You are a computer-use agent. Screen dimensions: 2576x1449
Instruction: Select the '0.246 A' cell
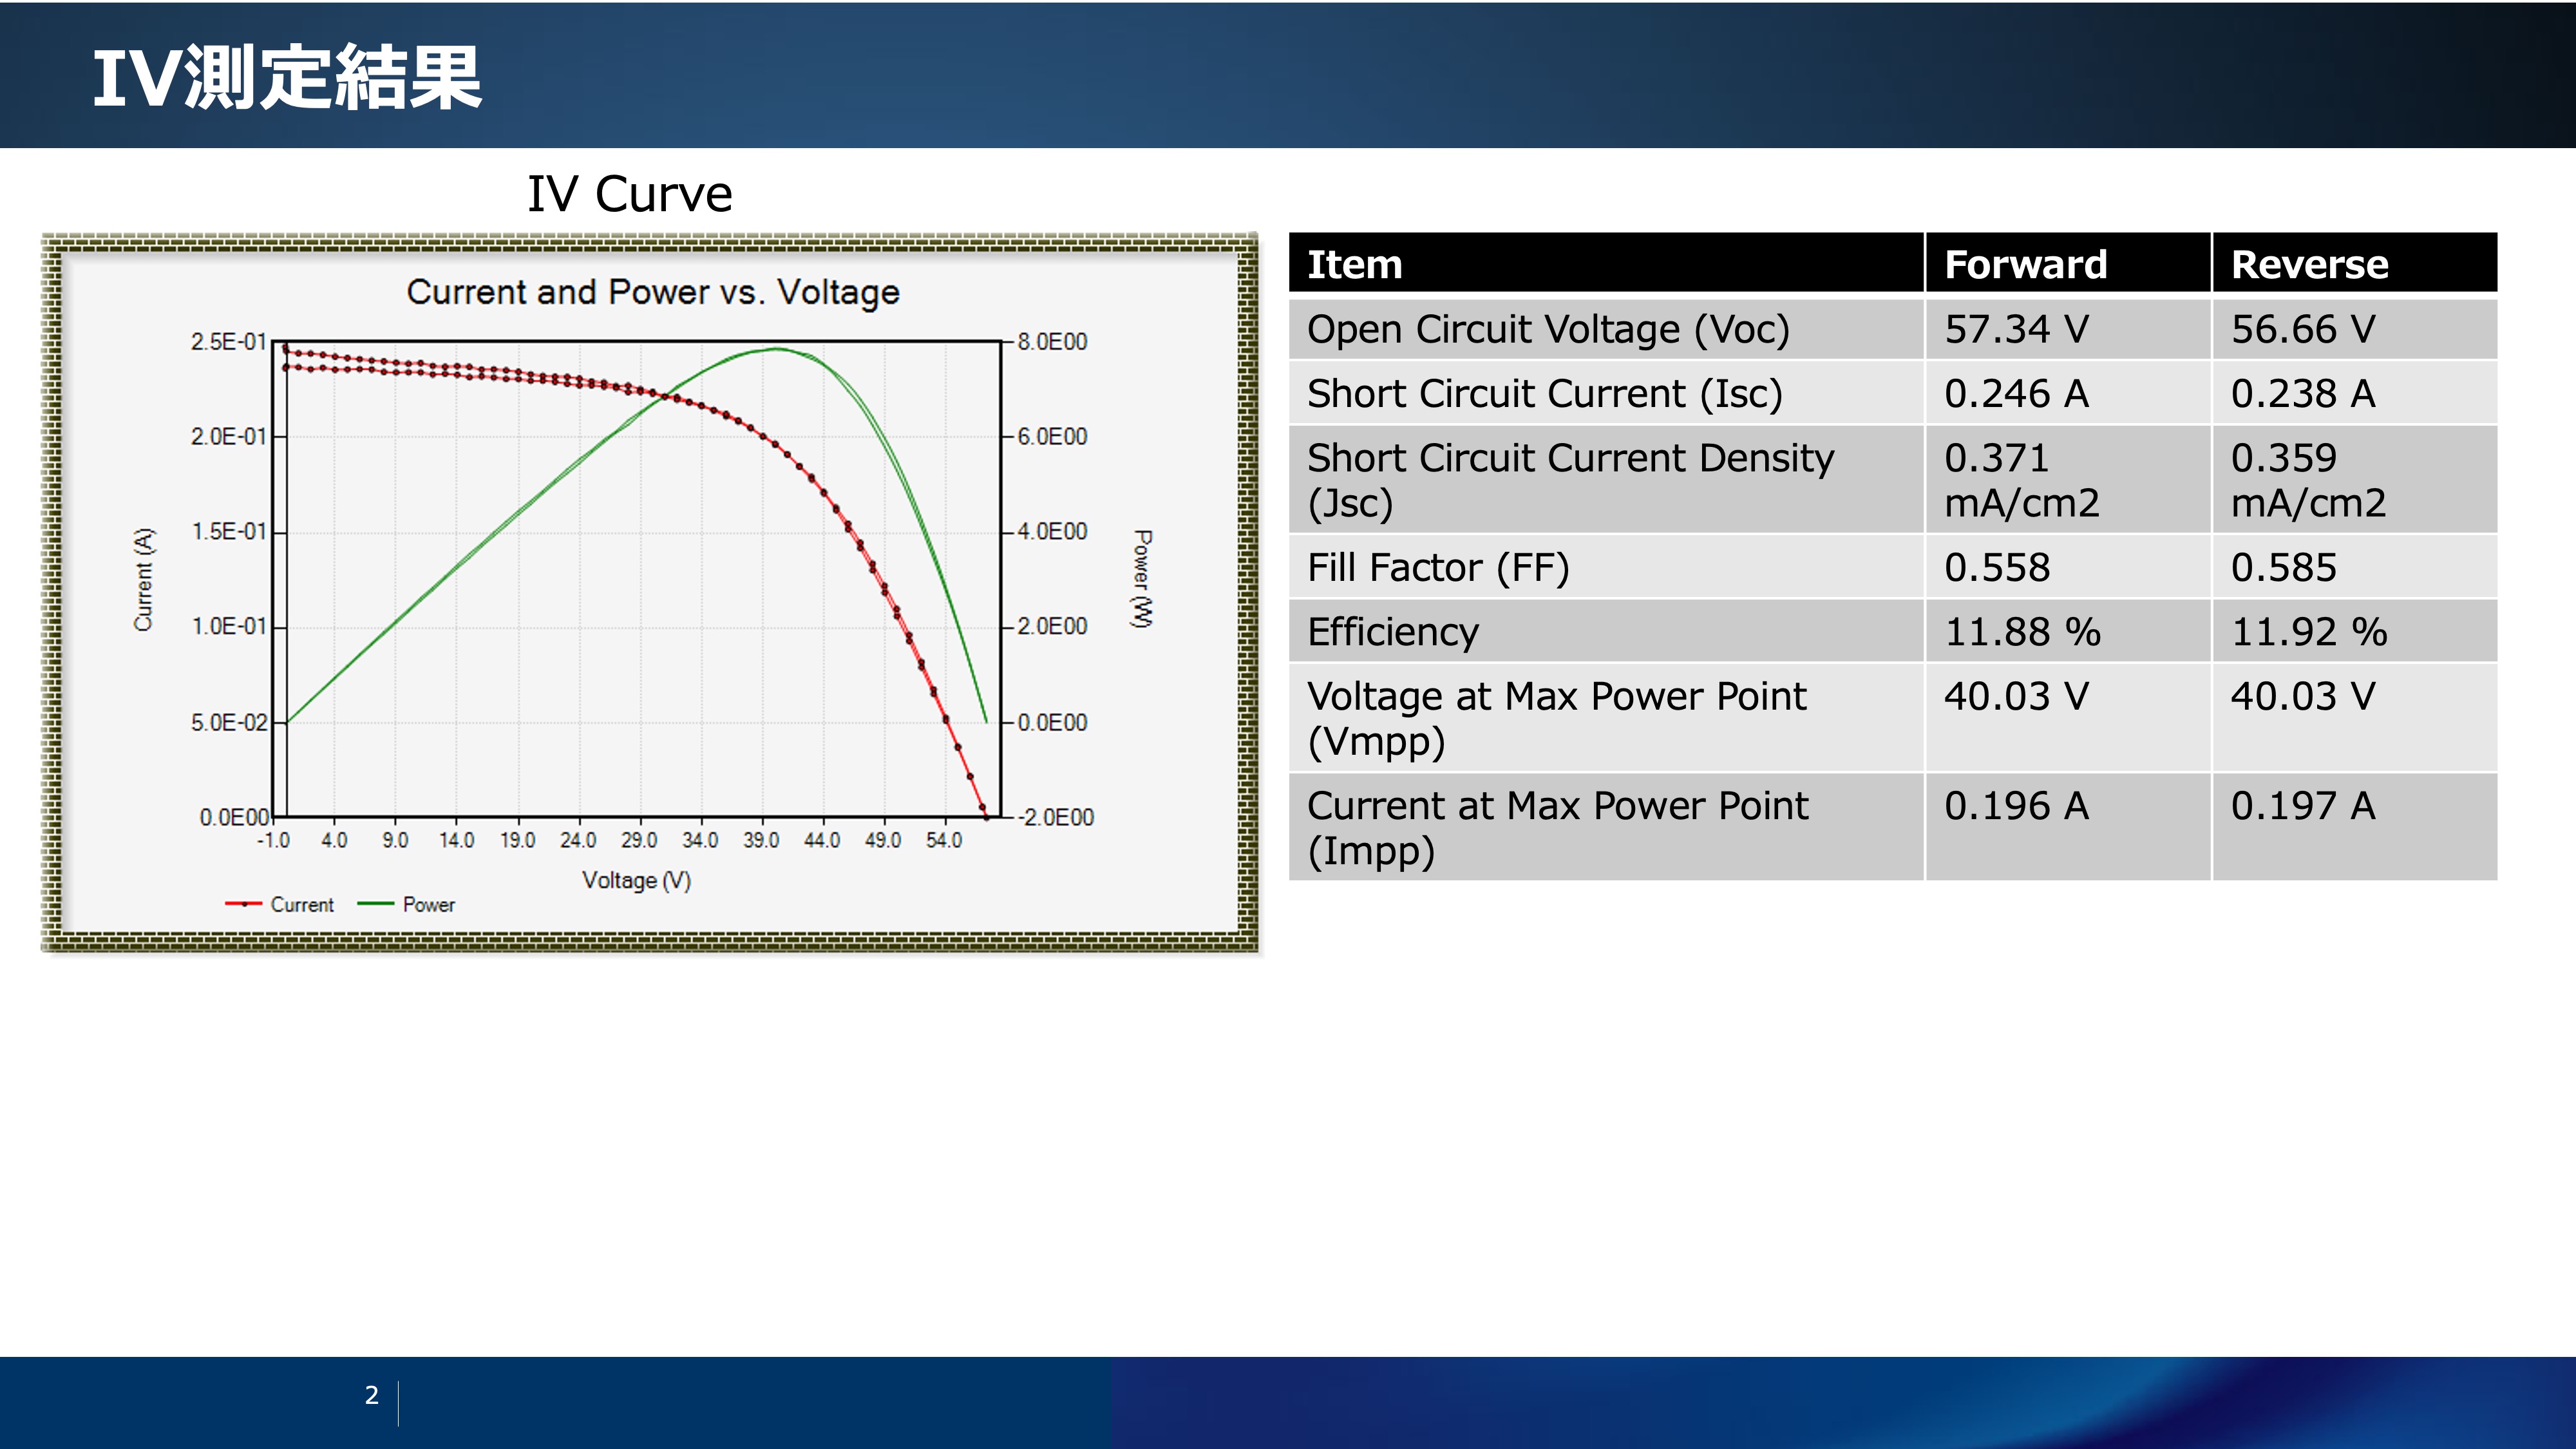point(2068,393)
